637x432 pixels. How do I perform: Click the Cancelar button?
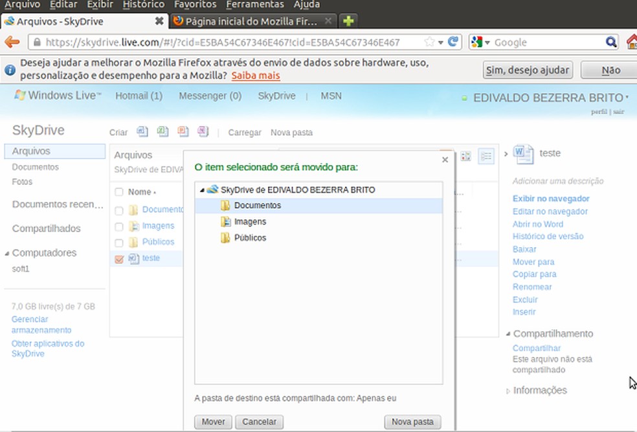[x=259, y=422]
